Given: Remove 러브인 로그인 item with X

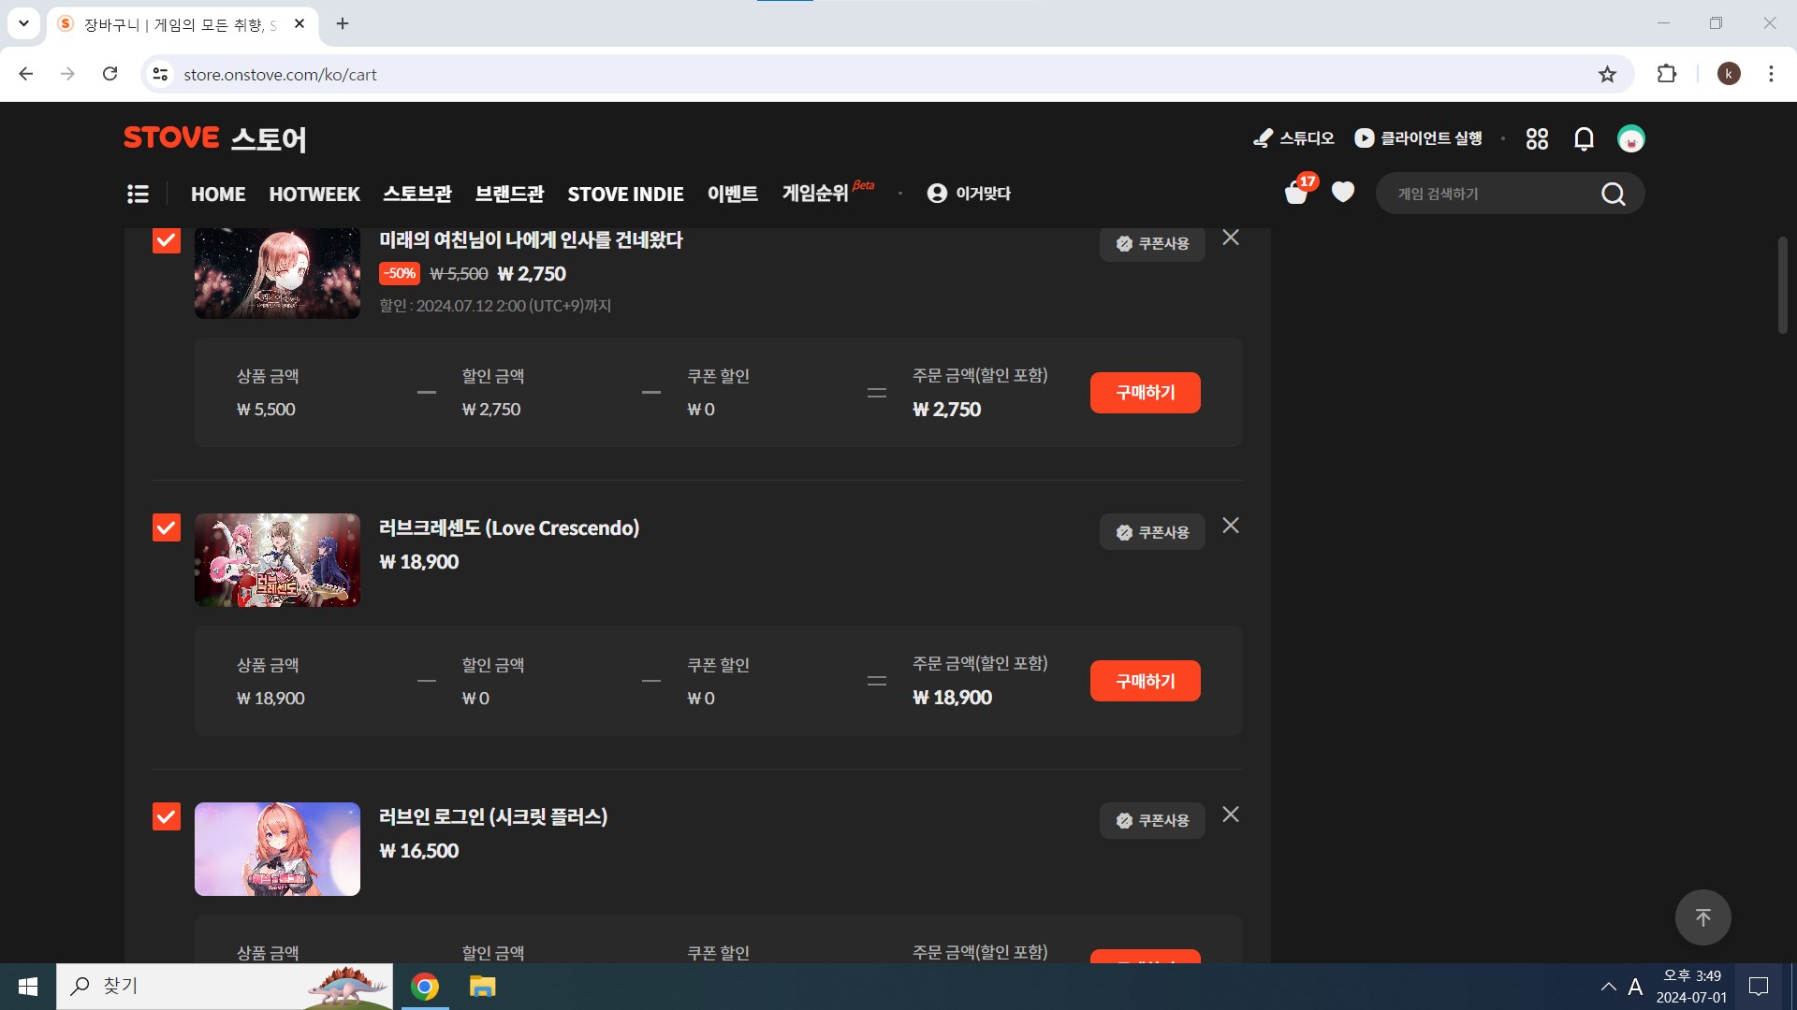Looking at the screenshot, I should [1231, 815].
